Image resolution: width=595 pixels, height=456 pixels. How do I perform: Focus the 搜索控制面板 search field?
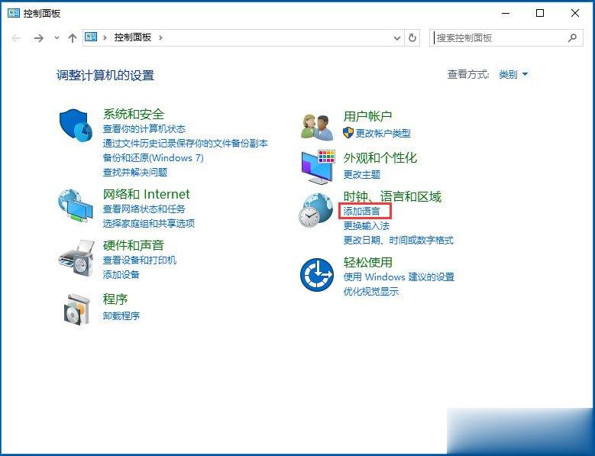click(x=506, y=38)
